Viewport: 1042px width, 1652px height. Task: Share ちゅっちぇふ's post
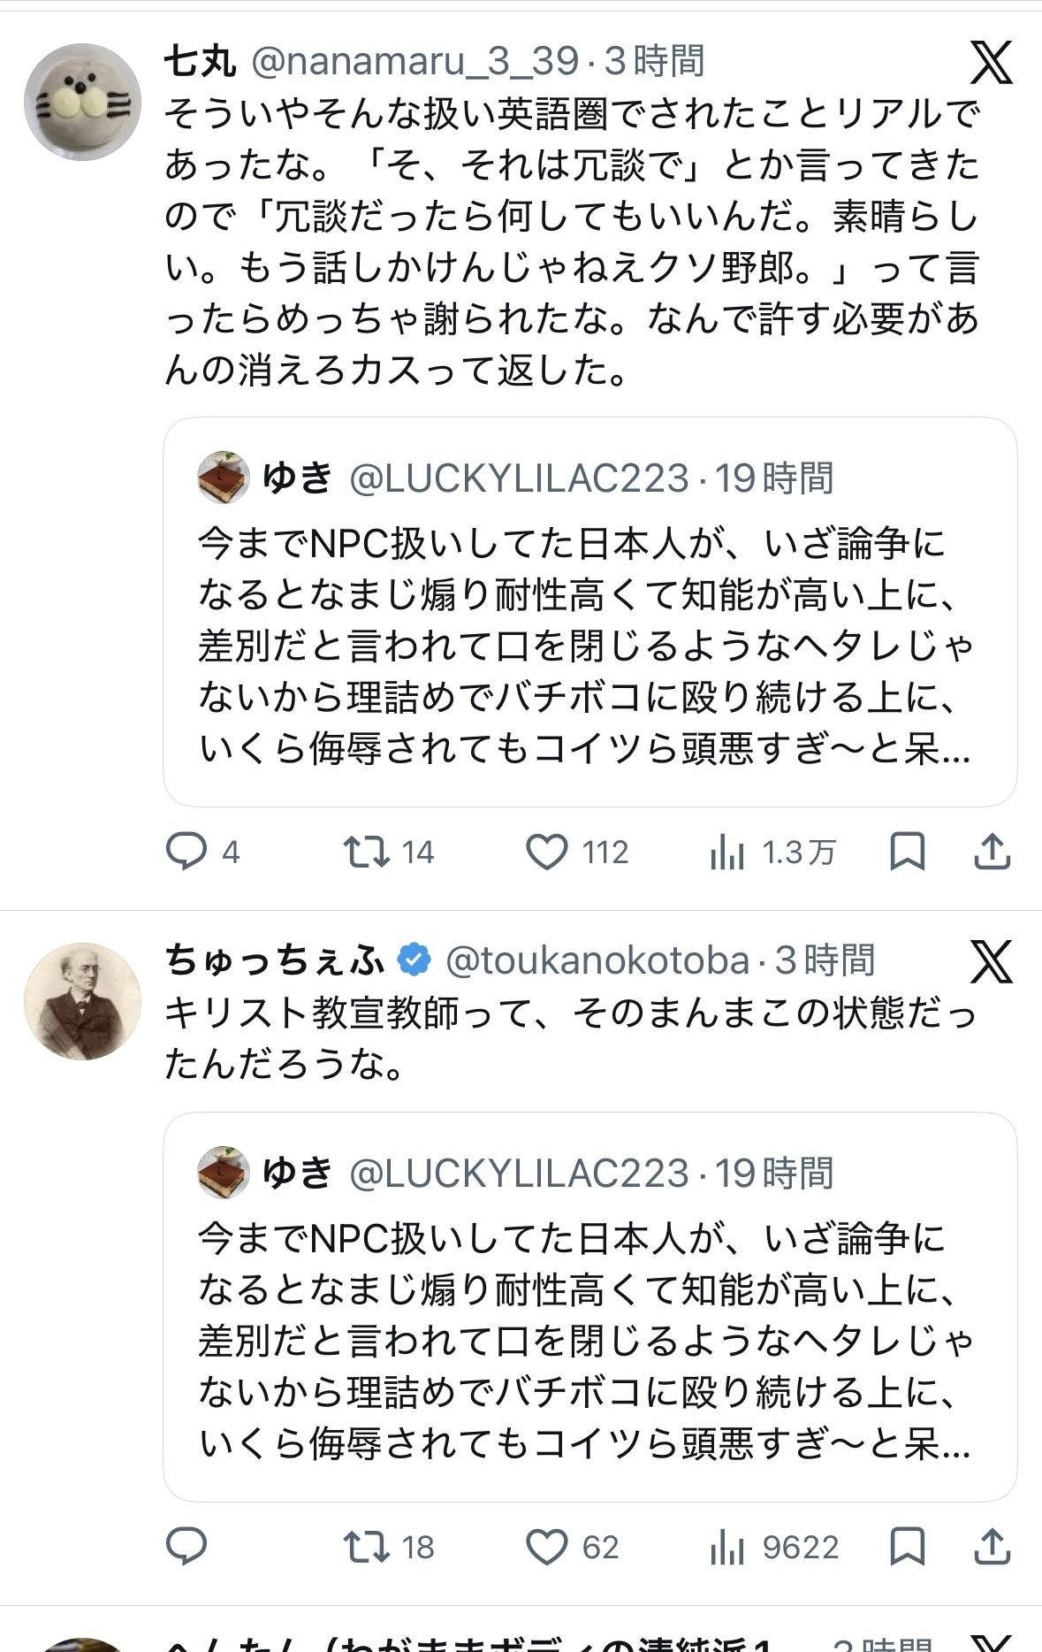(x=992, y=1547)
